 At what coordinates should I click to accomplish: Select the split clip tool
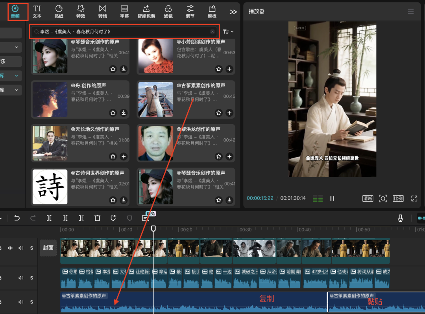49,218
